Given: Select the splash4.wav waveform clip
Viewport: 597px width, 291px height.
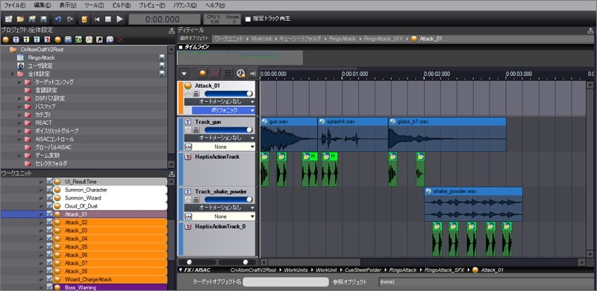Looking at the screenshot, I should click(353, 135).
